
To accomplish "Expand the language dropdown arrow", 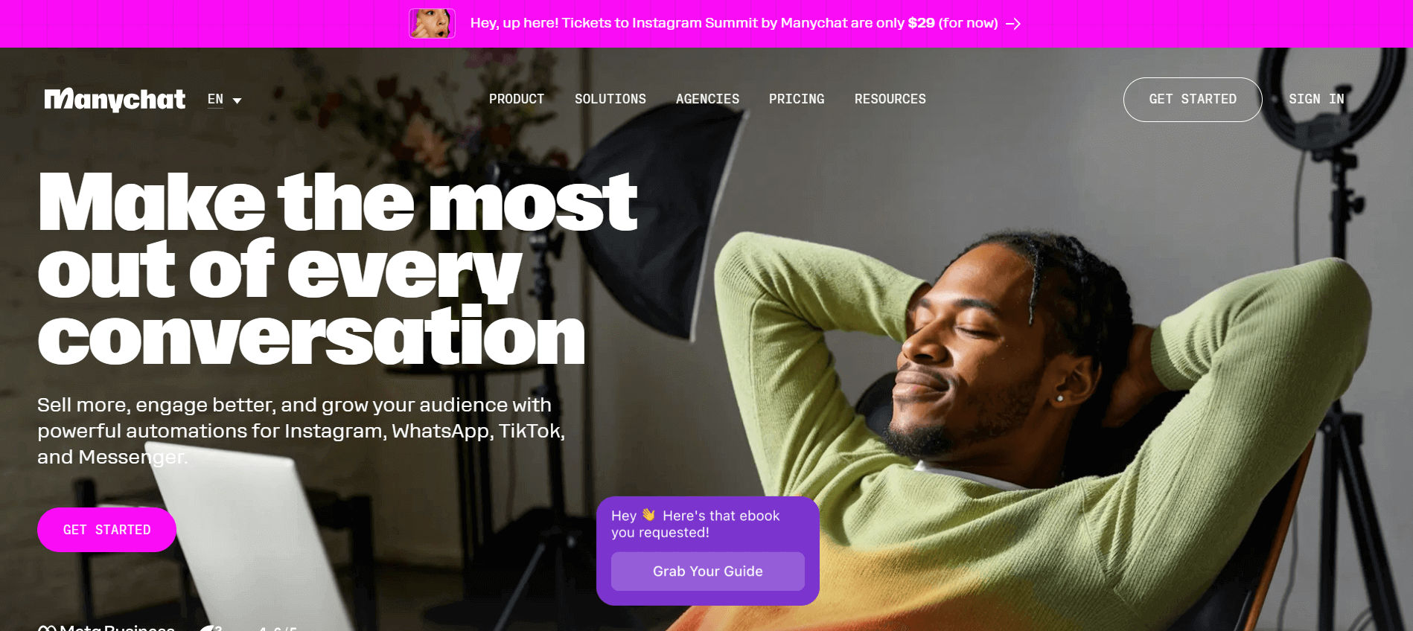I will [237, 100].
